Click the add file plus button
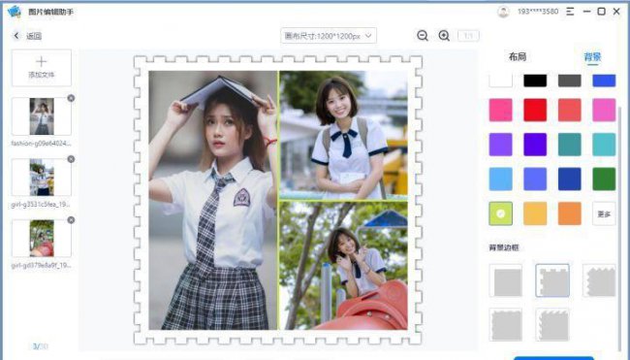This screenshot has width=630, height=360. point(42,68)
